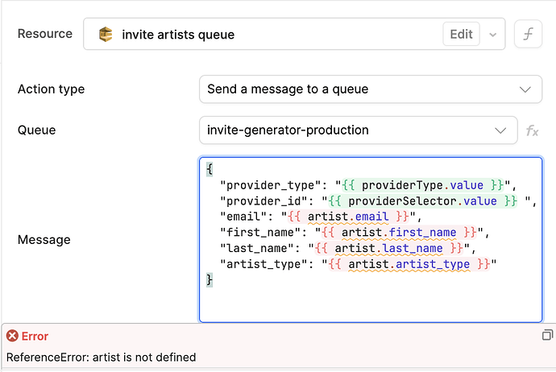Click the artist.artist_type expression
The height and width of the screenshot is (372, 556).
click(409, 264)
